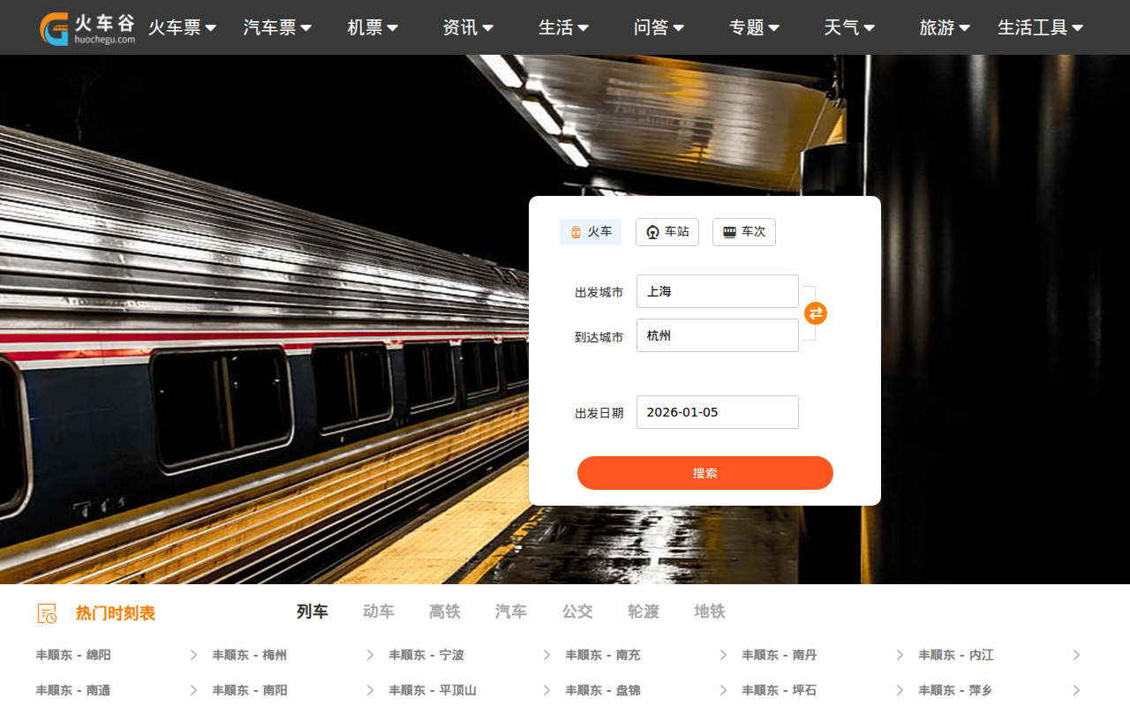Image resolution: width=1130 pixels, height=706 pixels.
Task: Click the arrow icon after 丰顺东 - 南丹
Action: (899, 655)
